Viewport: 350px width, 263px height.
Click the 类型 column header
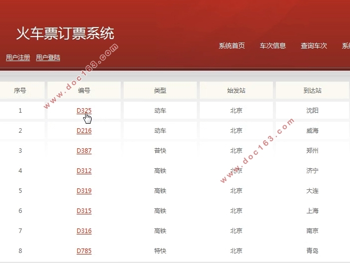coord(160,90)
